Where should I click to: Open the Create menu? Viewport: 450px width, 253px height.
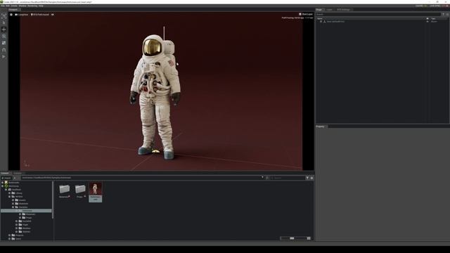pos(14,6)
